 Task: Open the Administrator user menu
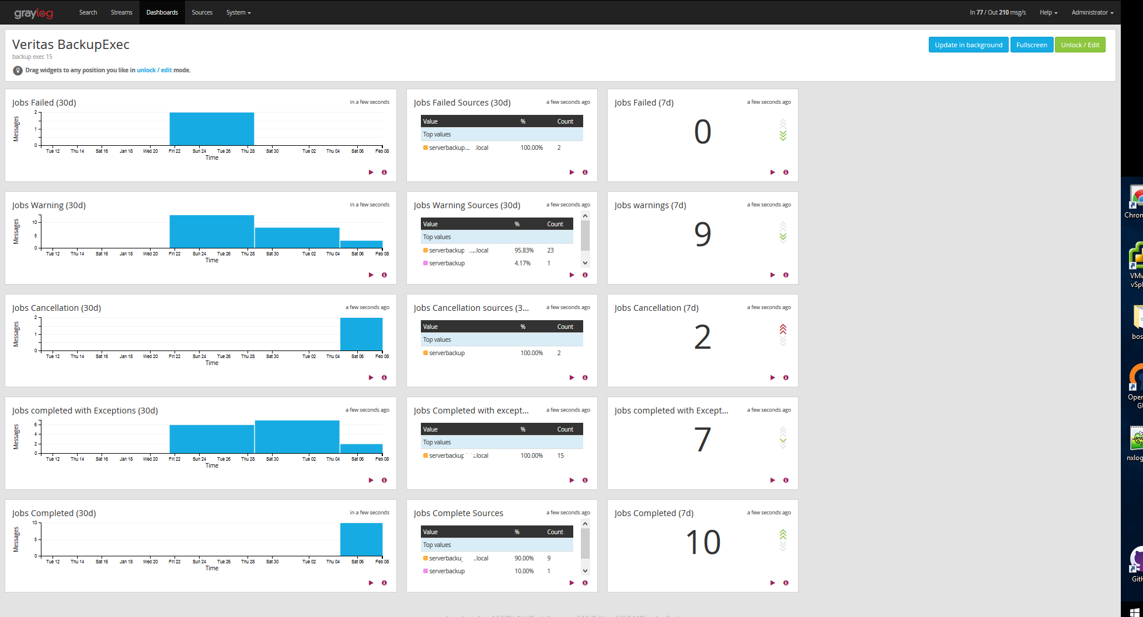1092,12
